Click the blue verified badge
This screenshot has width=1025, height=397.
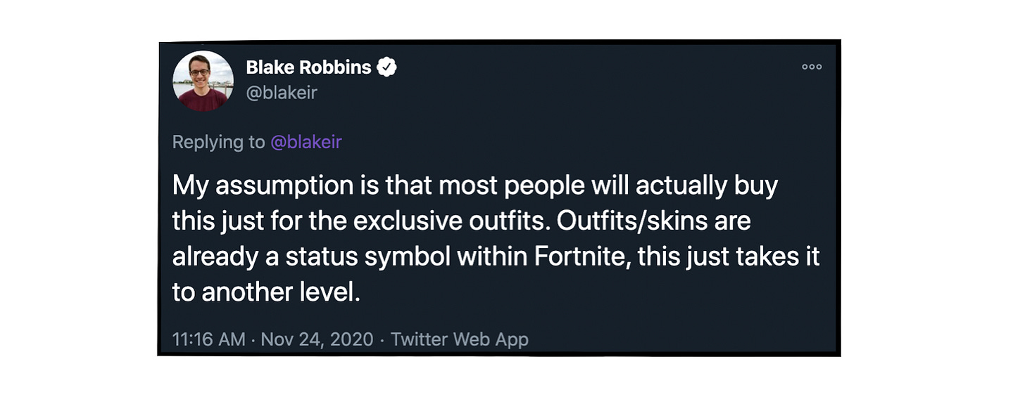(388, 67)
